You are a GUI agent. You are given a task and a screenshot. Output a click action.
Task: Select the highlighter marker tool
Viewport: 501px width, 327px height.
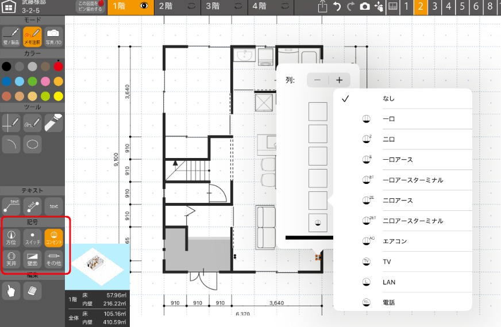pyautogui.click(x=53, y=122)
